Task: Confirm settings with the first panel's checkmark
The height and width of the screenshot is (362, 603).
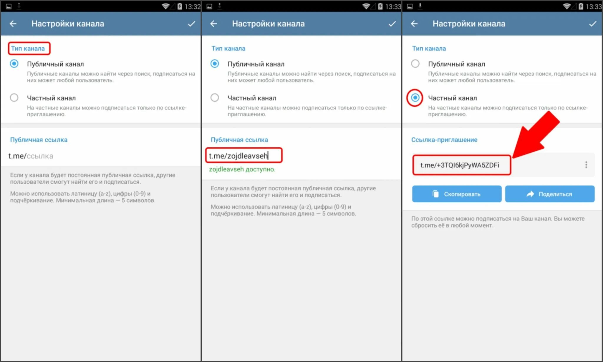Action: [192, 24]
